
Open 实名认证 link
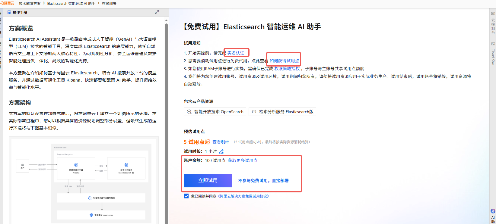[x=236, y=53]
